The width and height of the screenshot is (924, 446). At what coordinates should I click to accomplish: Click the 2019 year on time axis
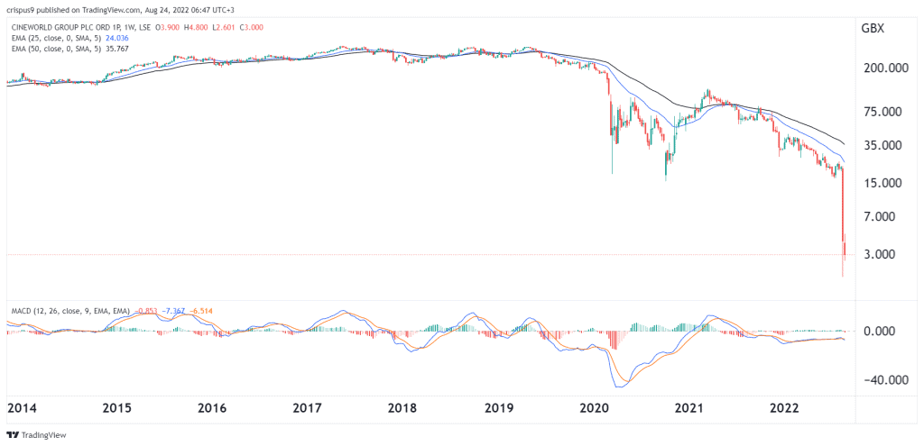point(498,408)
